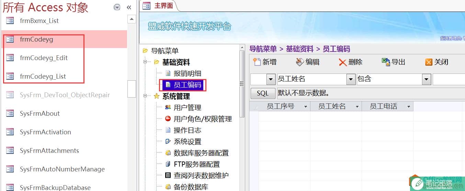Screen dimensions: 465x191
Task: Open the 员工姓名 column header filter arrow
Action: point(357,107)
